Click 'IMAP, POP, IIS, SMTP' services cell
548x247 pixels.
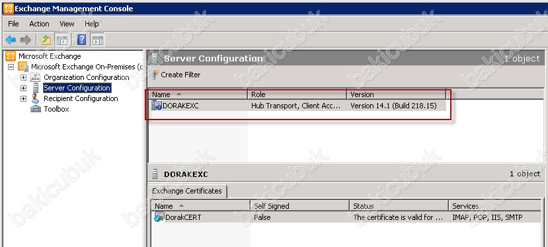click(x=487, y=217)
